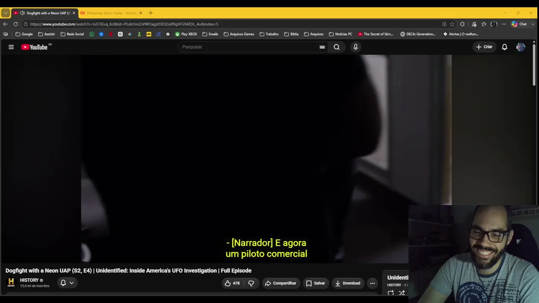539x303 pixels.
Task: Toggle playlist loop
Action: pos(391,293)
